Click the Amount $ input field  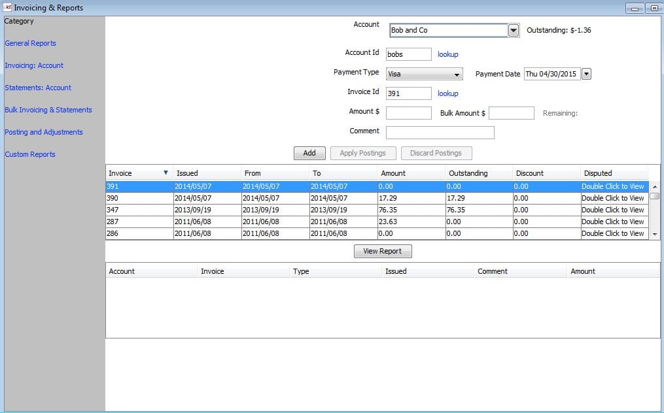pos(409,113)
